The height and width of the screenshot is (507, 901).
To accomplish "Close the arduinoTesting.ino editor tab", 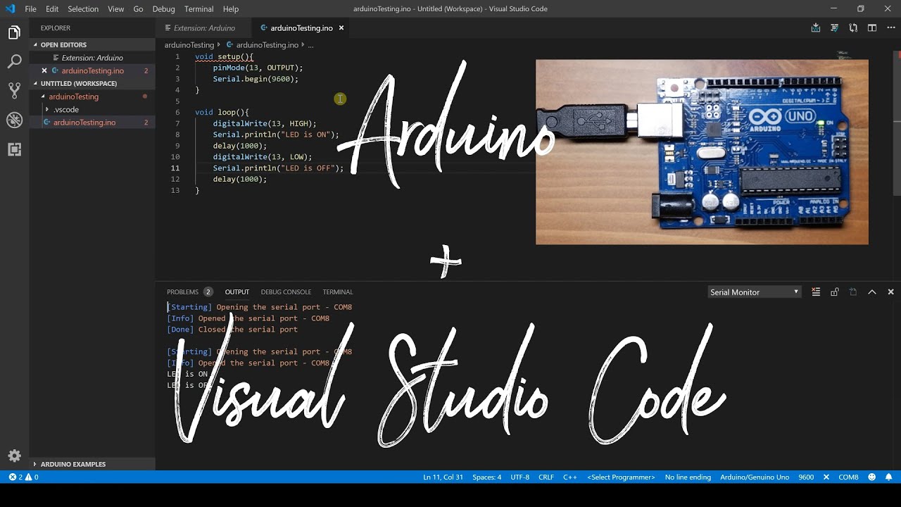I will pyautogui.click(x=341, y=28).
